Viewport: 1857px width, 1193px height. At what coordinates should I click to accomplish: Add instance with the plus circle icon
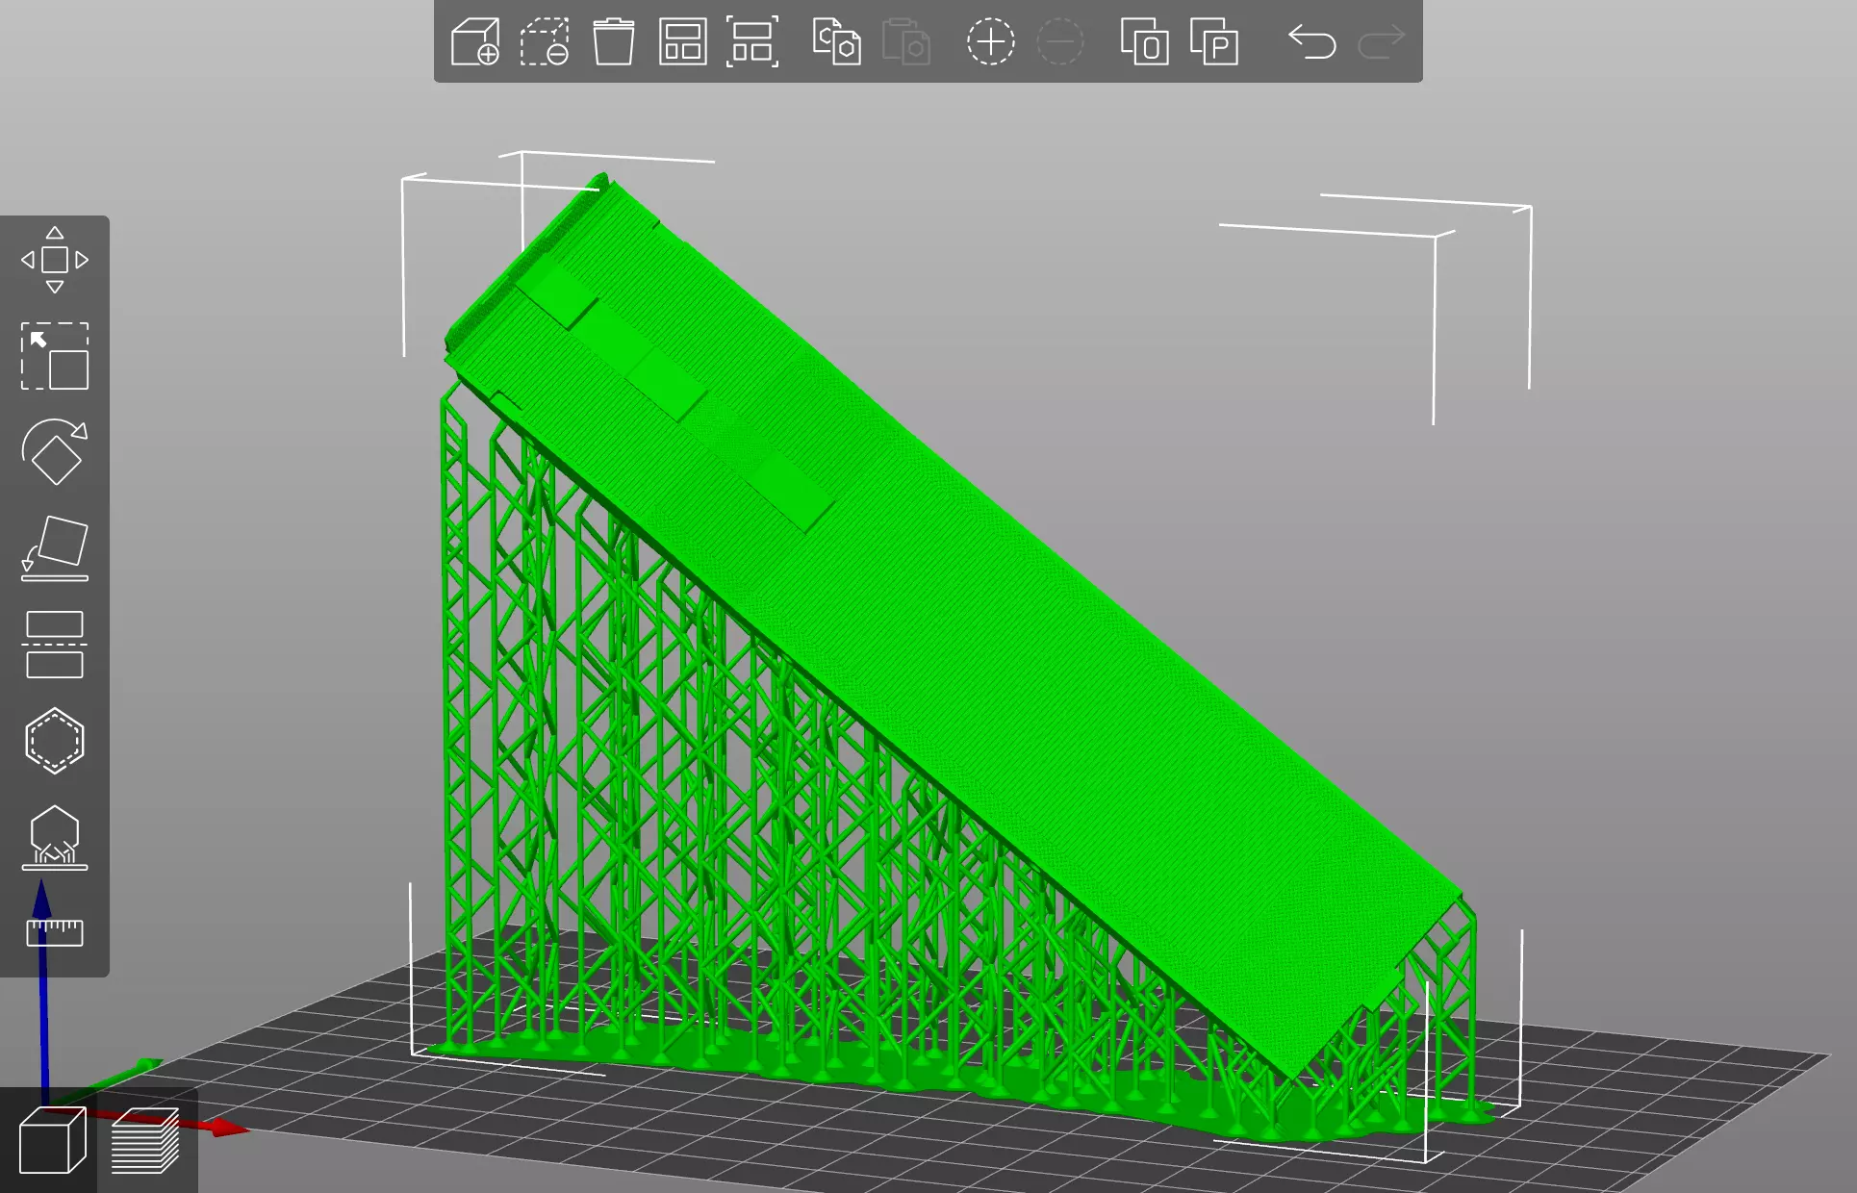point(990,42)
